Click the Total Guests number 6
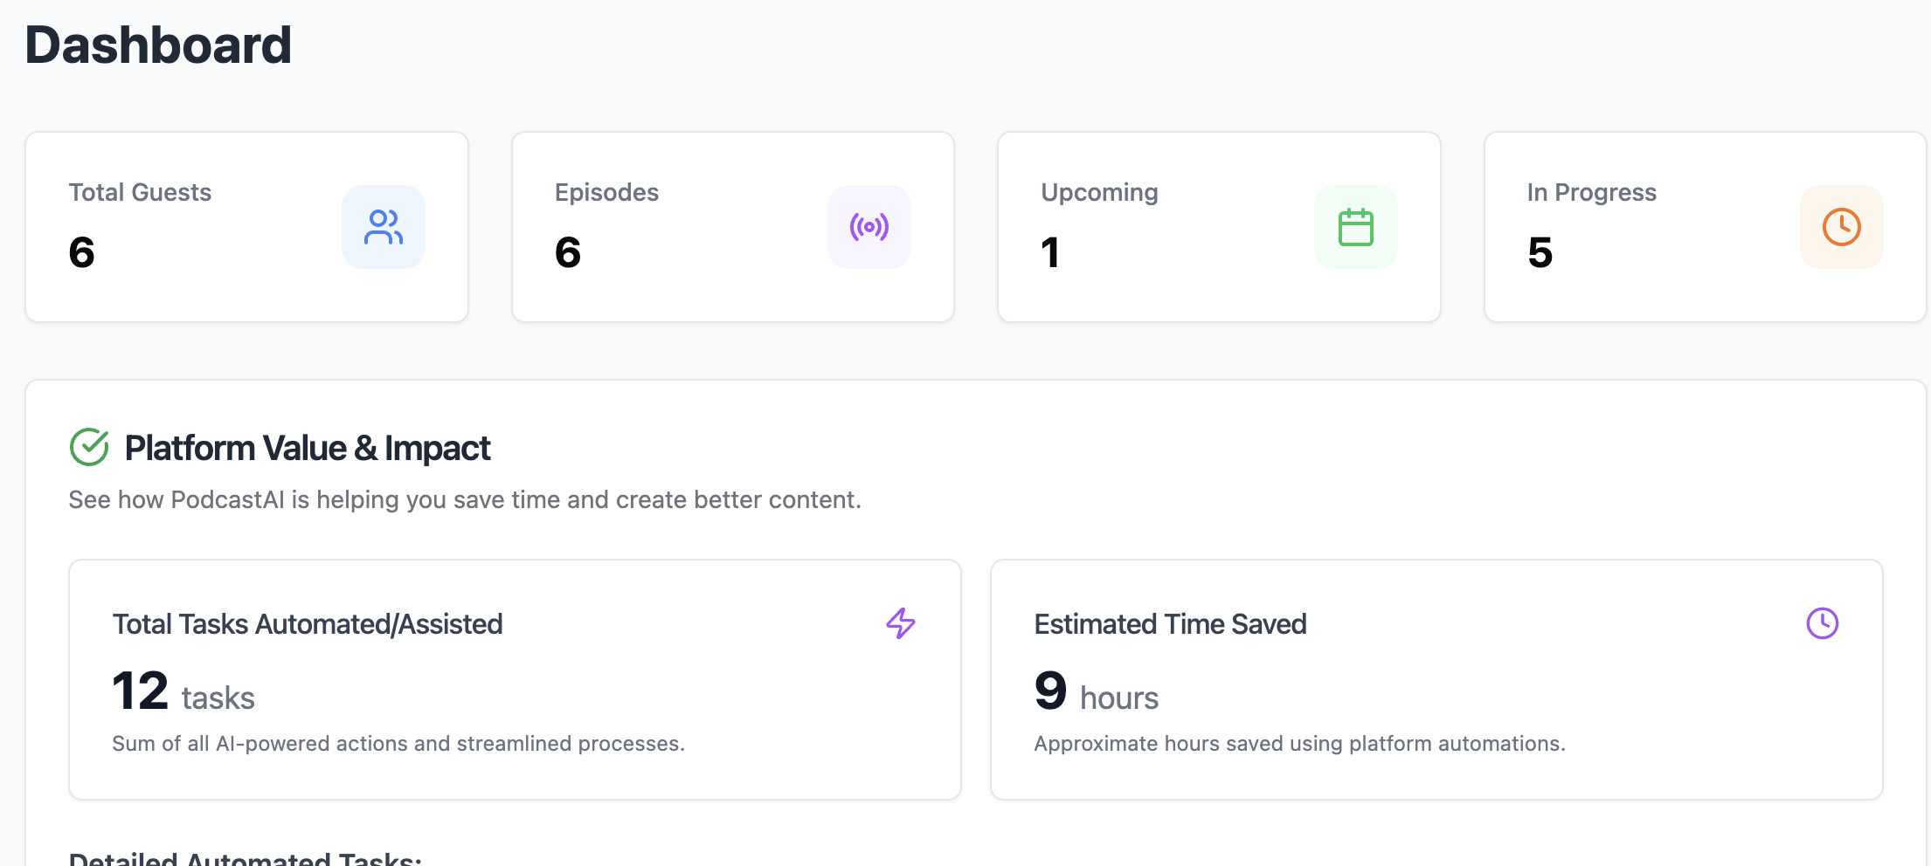The height and width of the screenshot is (866, 1931). [82, 253]
